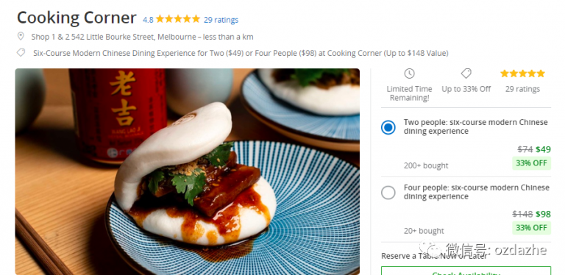Click the Cooking Corner page title
The width and height of the screenshot is (565, 275).
coord(77,18)
